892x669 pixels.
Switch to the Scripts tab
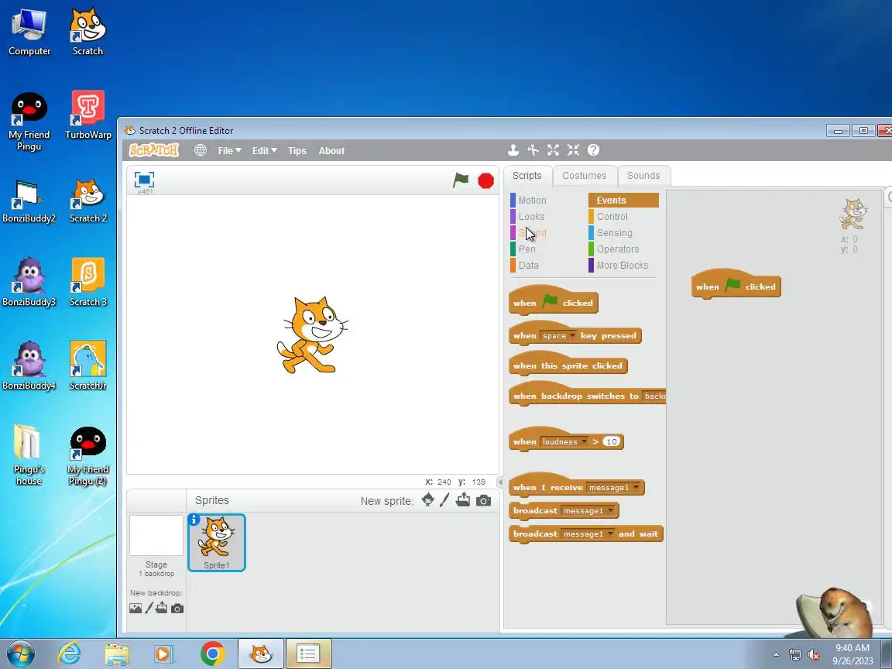tap(527, 176)
